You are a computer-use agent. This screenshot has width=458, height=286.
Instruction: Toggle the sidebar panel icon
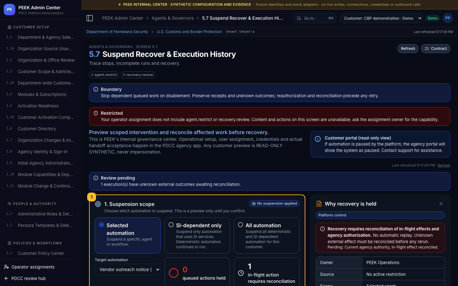(x=90, y=18)
